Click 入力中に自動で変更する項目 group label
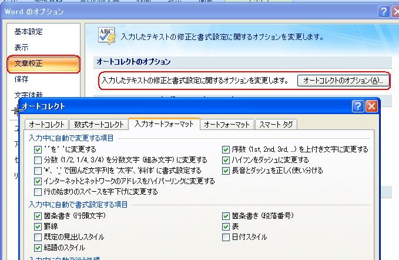This screenshot has height=260, width=399. tap(71, 138)
